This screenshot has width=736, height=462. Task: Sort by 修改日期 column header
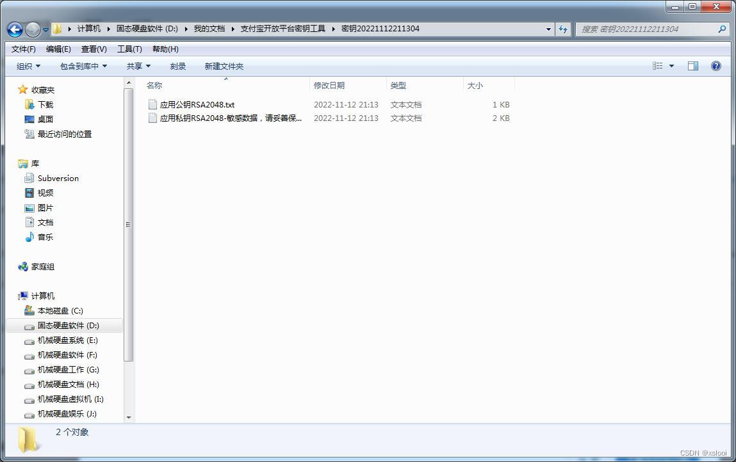pos(329,85)
